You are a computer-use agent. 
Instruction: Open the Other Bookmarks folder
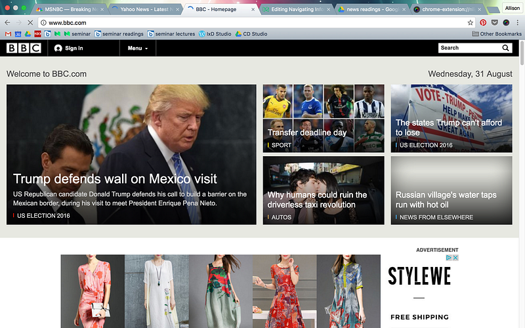coord(497,34)
